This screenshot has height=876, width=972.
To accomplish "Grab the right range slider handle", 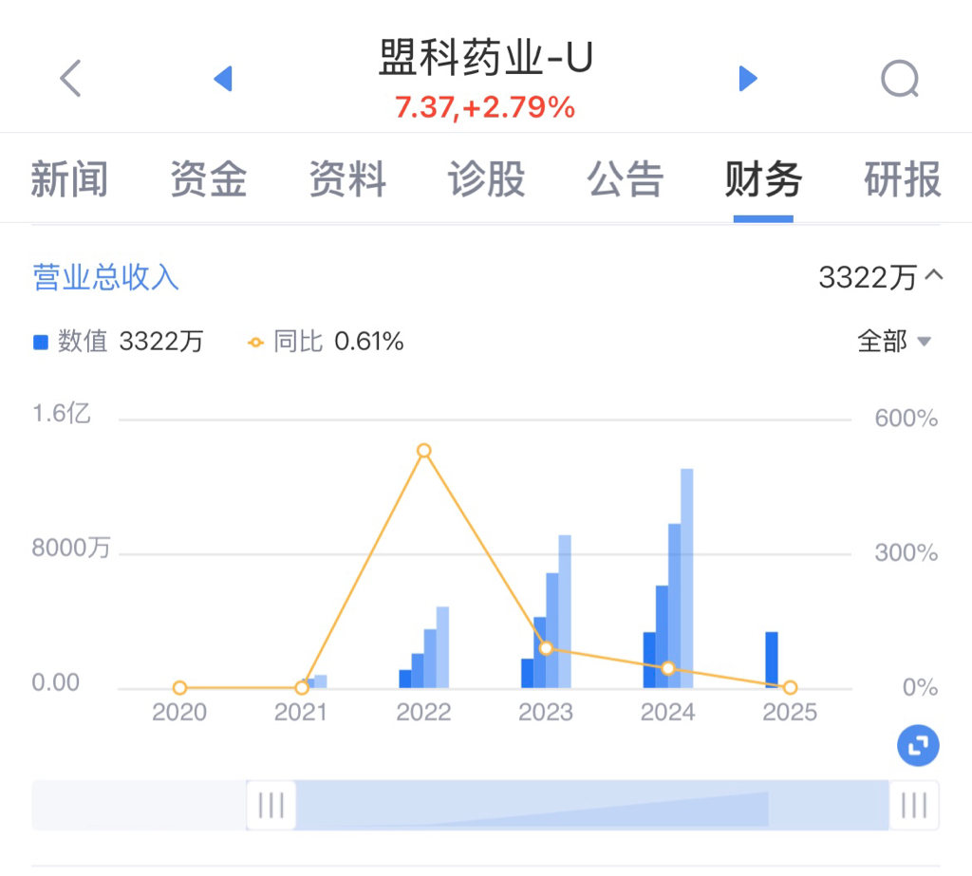I will [x=914, y=805].
